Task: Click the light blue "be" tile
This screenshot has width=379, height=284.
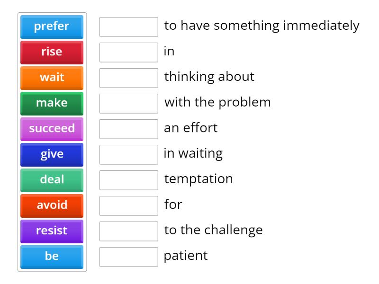Action: (52, 257)
